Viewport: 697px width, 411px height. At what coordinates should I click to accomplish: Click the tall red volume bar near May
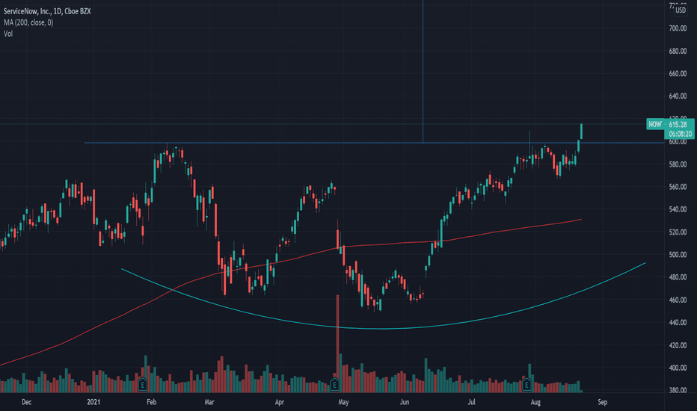tap(337, 342)
